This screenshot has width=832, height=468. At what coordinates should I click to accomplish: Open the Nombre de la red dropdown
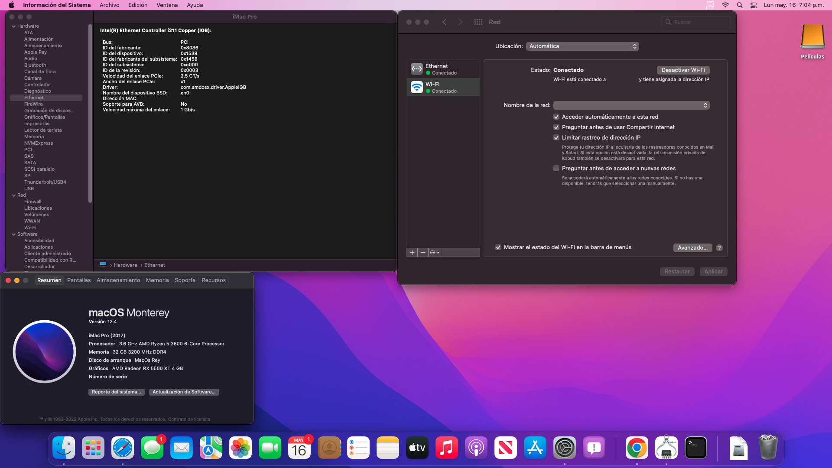click(631, 105)
